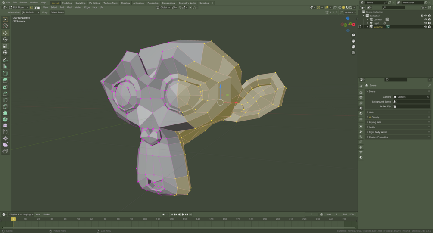Click the End frame field 250

click(349, 214)
